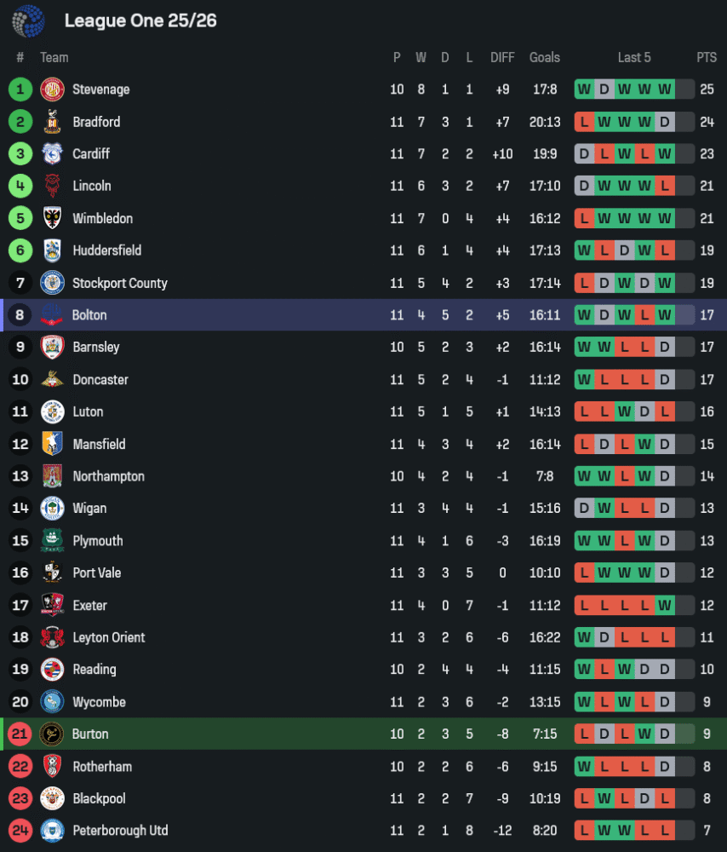Select the Burton row position badge 21
This screenshot has width=727, height=852.
tap(20, 734)
